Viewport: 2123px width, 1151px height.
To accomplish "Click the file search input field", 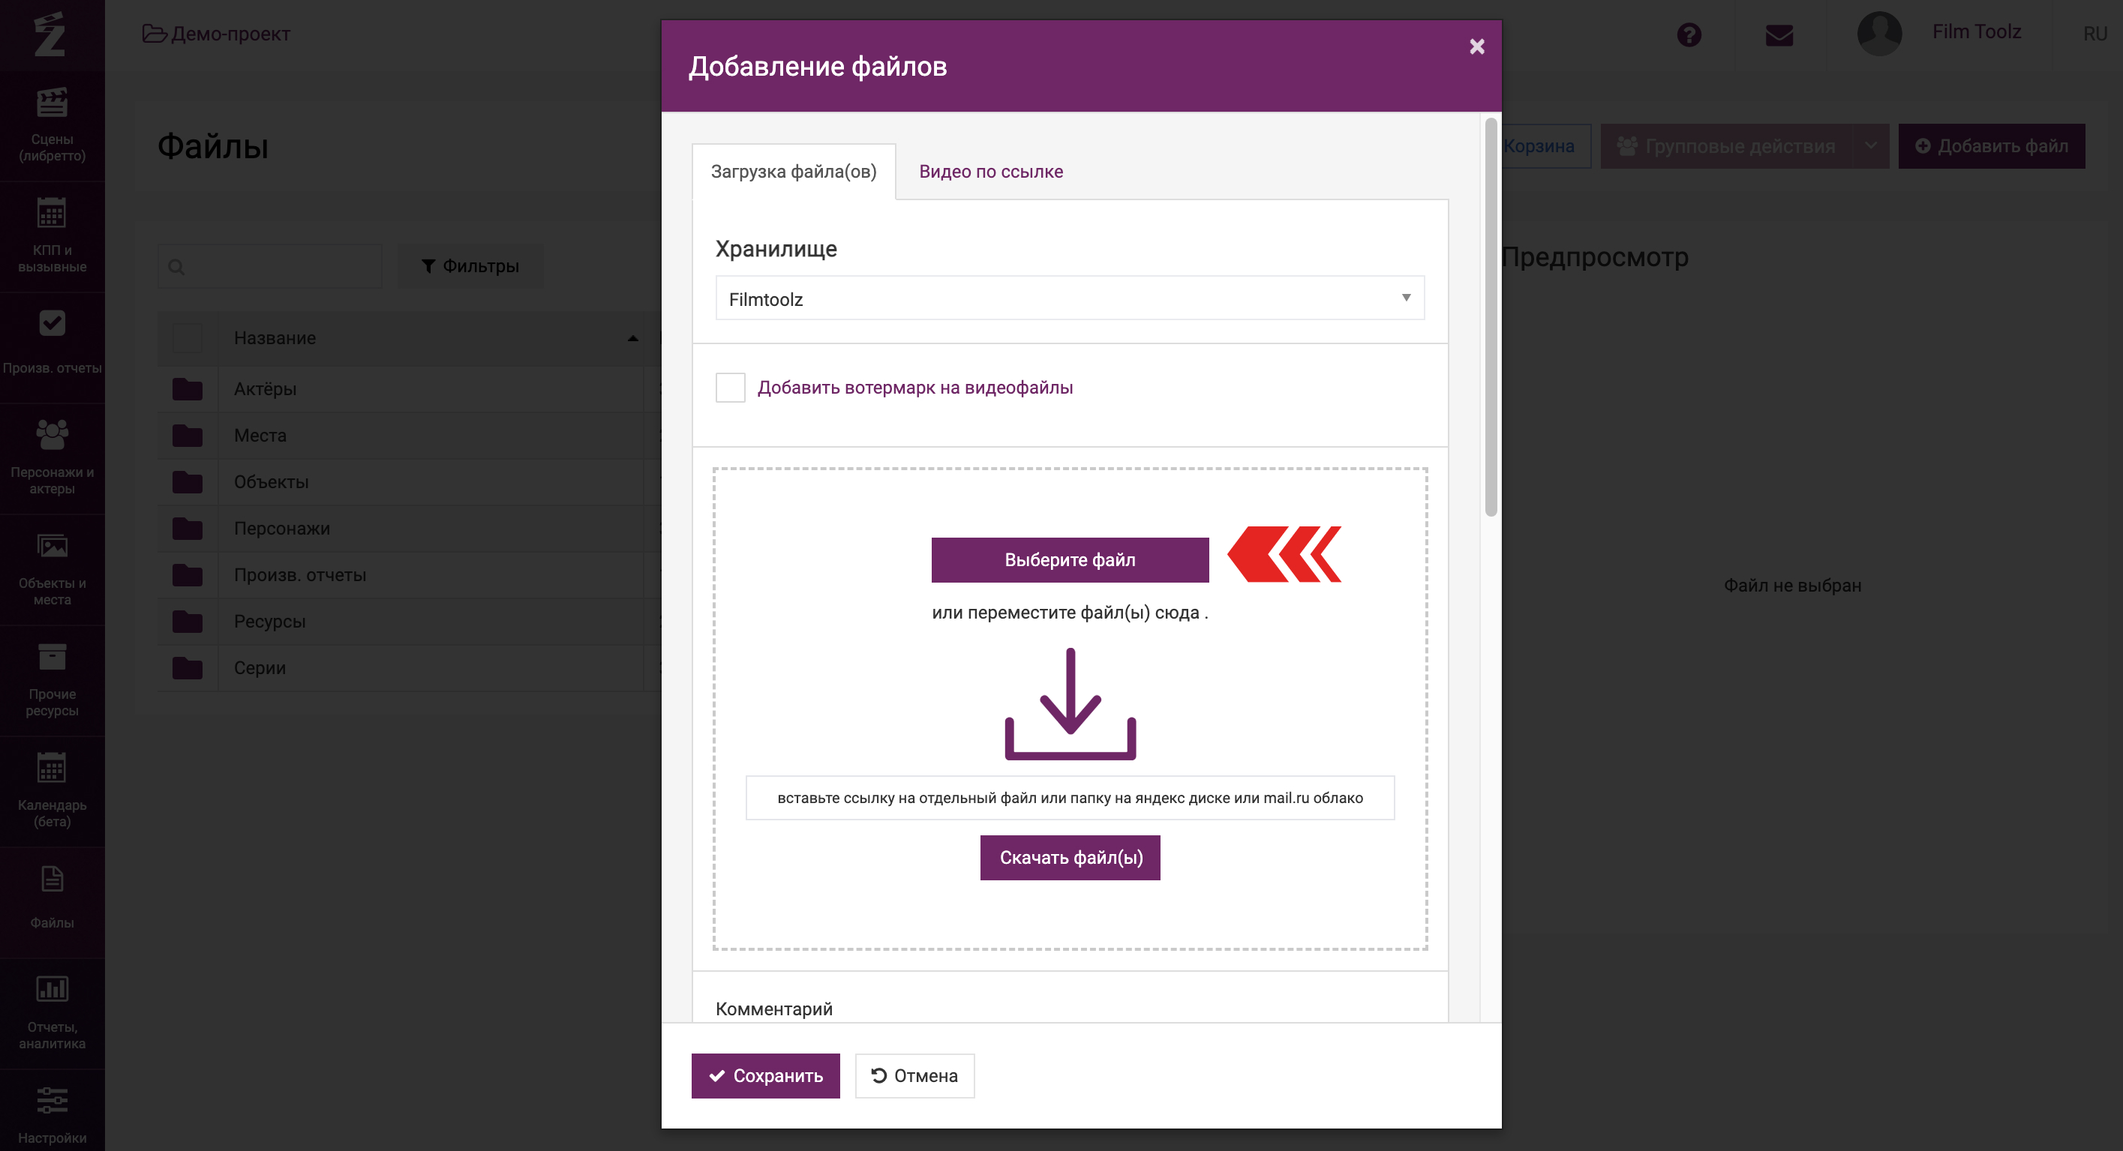I will [269, 266].
